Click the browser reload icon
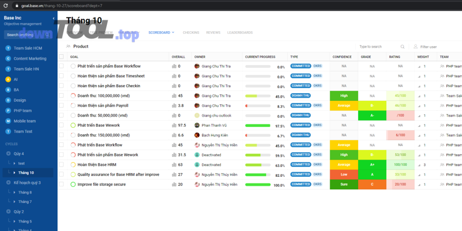The width and height of the screenshot is (462, 231). click(x=6, y=5)
